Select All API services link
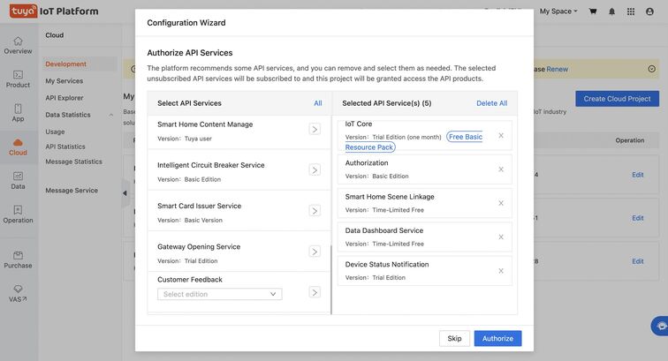The image size is (668, 361). (317, 103)
